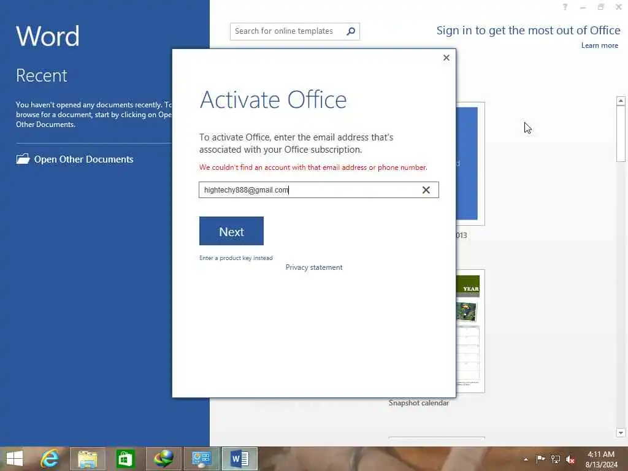
Task: Switch to the Word taskbar icon
Action: (240, 459)
